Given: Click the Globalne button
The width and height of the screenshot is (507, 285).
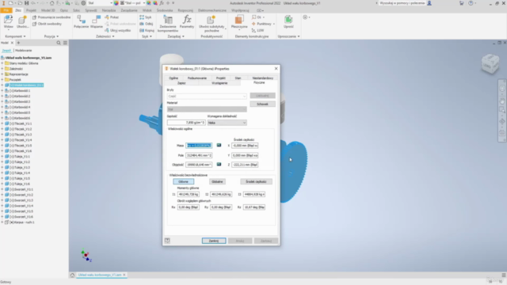Looking at the screenshot, I should point(217,181).
